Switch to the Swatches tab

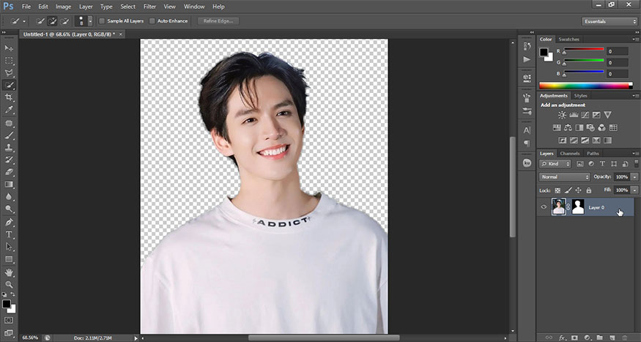pyautogui.click(x=568, y=39)
